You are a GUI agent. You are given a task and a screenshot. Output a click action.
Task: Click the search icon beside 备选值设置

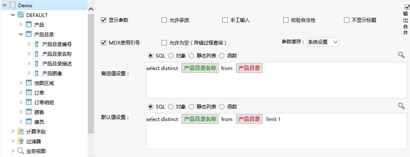pos(401,55)
